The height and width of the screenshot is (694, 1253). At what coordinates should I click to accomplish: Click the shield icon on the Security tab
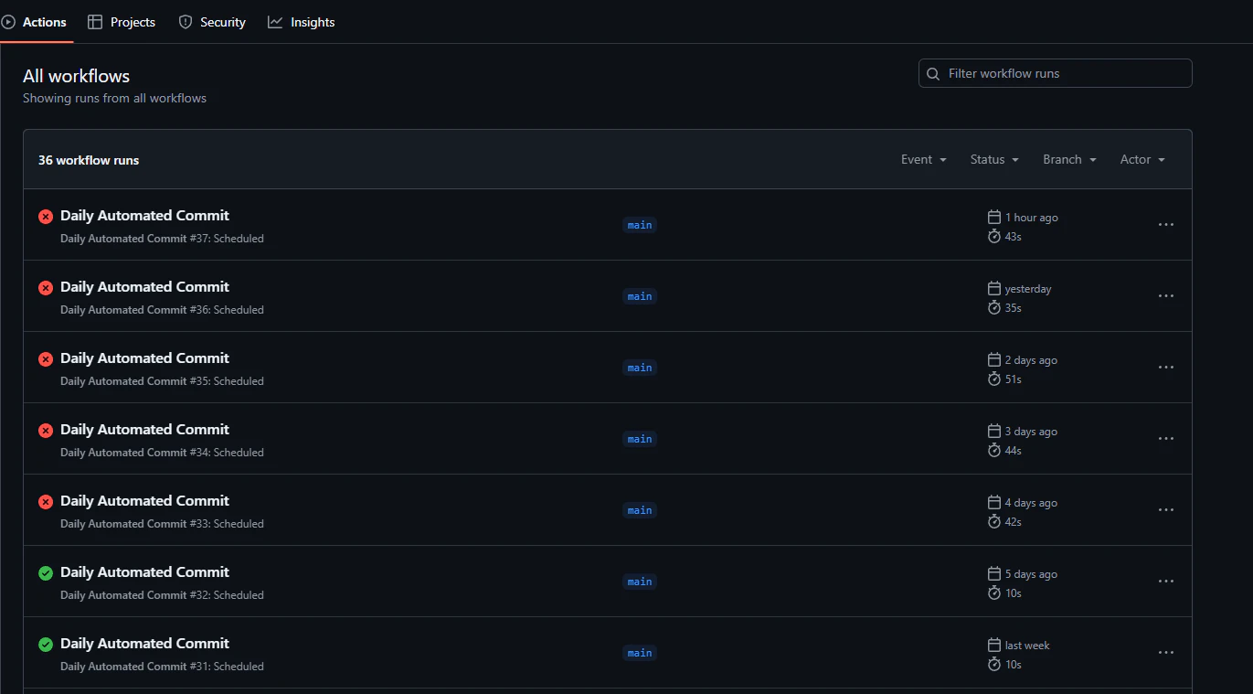tap(186, 22)
